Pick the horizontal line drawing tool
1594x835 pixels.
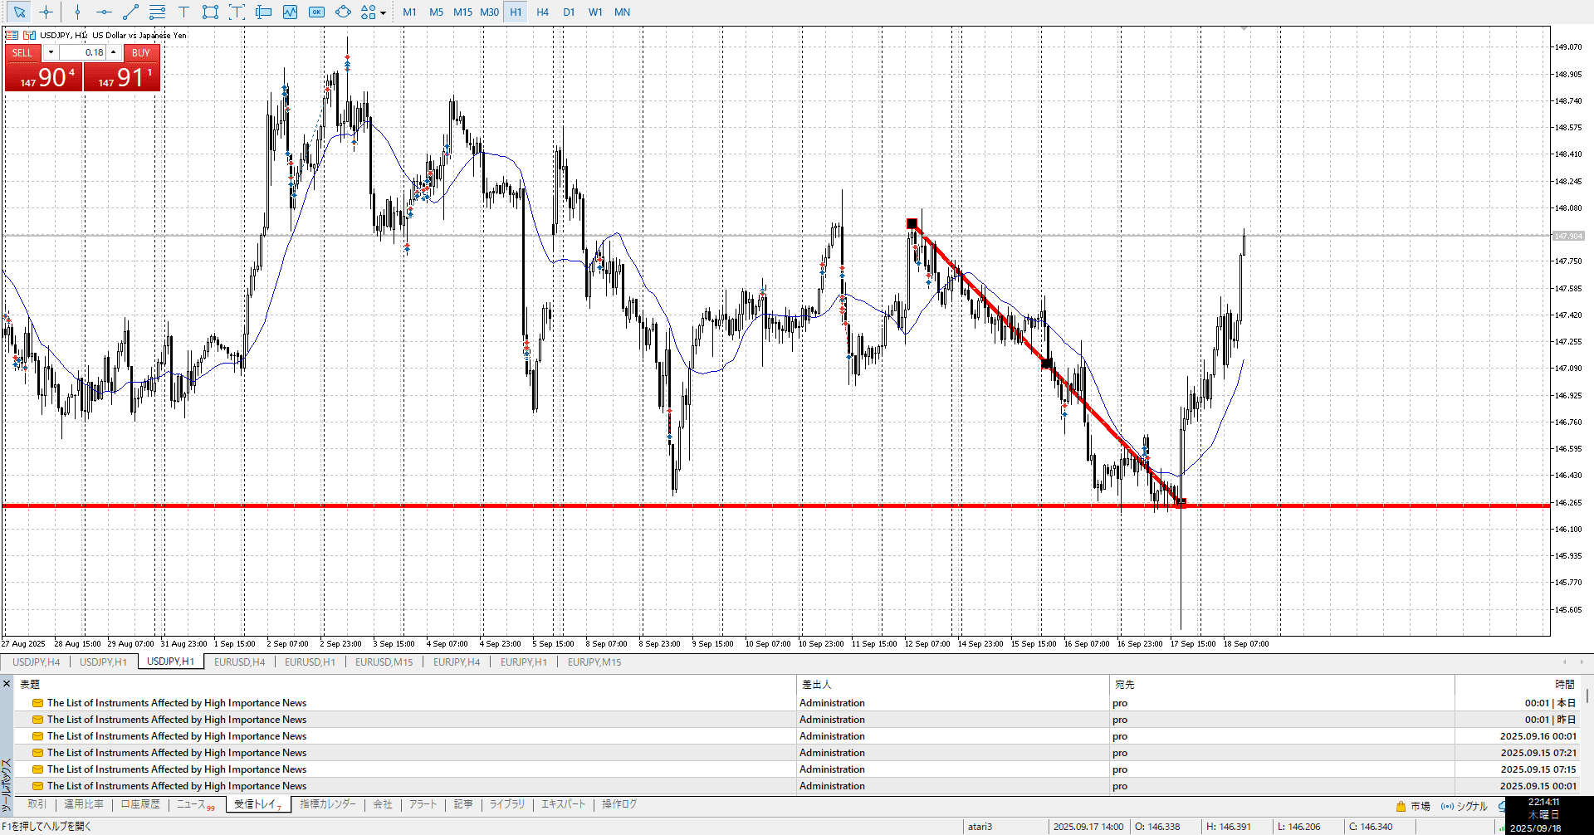pyautogui.click(x=104, y=12)
